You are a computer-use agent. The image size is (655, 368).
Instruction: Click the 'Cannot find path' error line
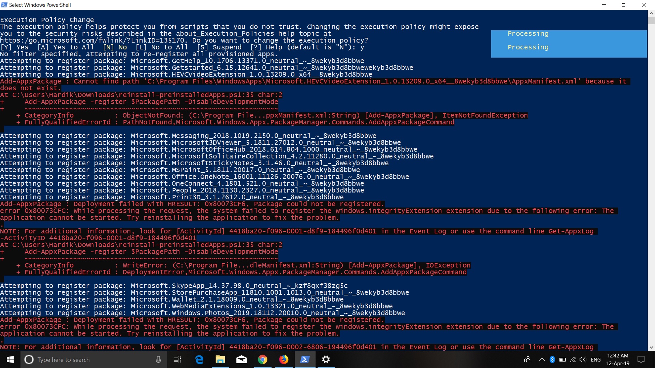(x=315, y=81)
